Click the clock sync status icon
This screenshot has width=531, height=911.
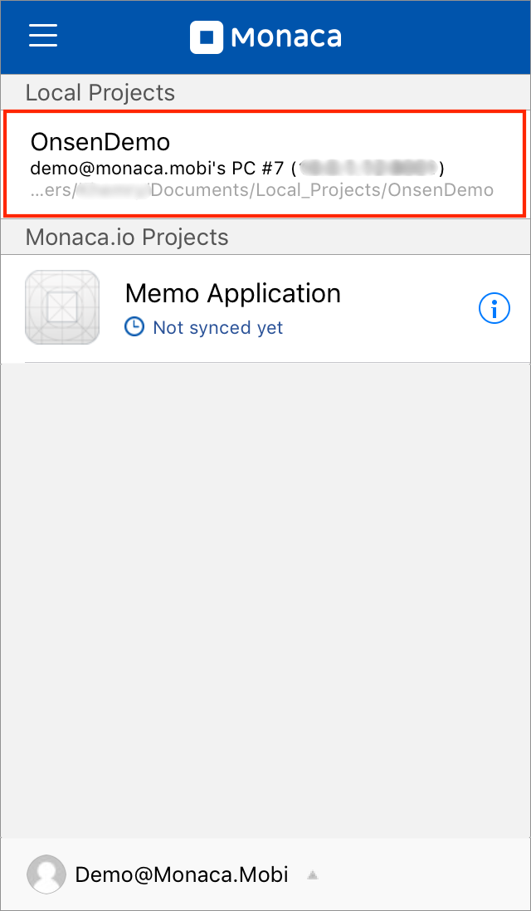[x=134, y=327]
